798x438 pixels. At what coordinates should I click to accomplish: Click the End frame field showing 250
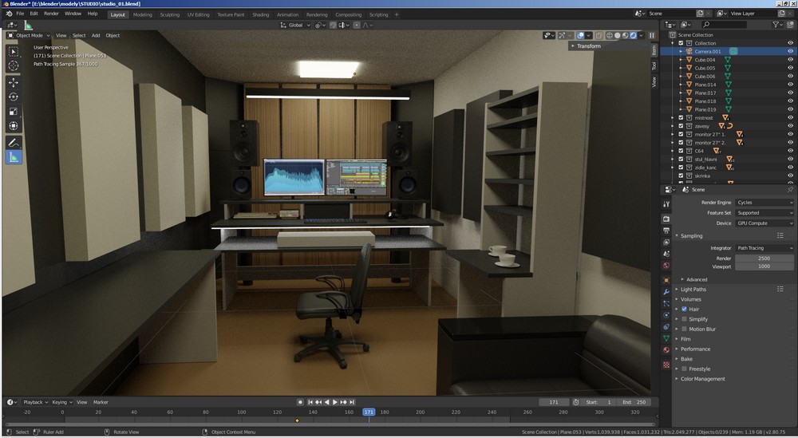(635, 402)
